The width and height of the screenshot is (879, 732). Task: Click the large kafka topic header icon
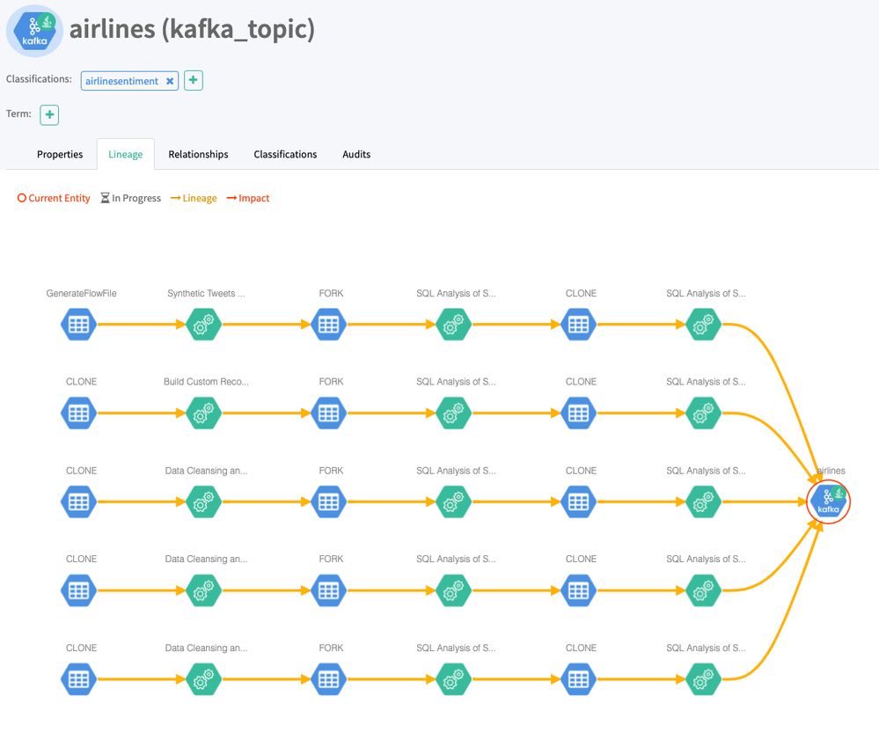pos(34,31)
